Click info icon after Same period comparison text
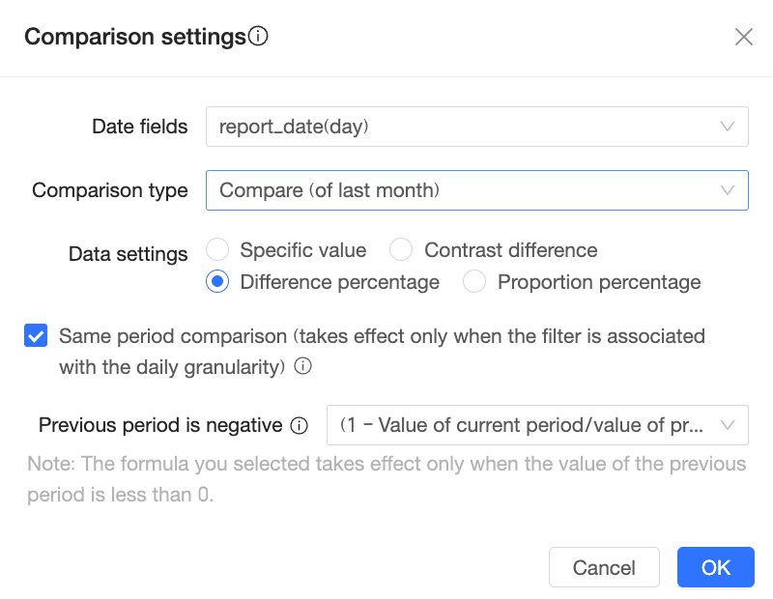 pyautogui.click(x=303, y=367)
